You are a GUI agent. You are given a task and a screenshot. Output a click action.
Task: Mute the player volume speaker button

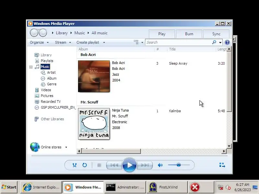(160, 165)
